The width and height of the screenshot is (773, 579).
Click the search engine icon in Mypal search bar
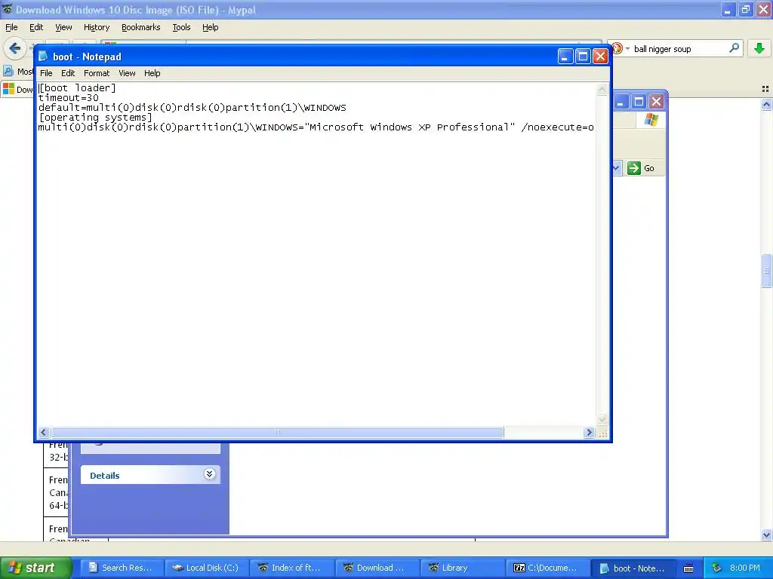coord(616,48)
